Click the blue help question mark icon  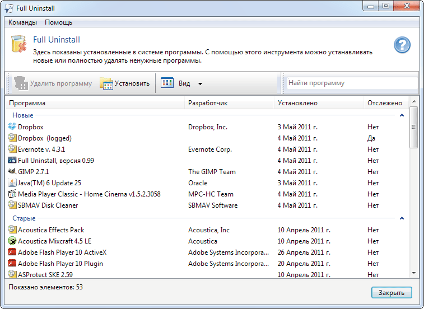(x=402, y=45)
